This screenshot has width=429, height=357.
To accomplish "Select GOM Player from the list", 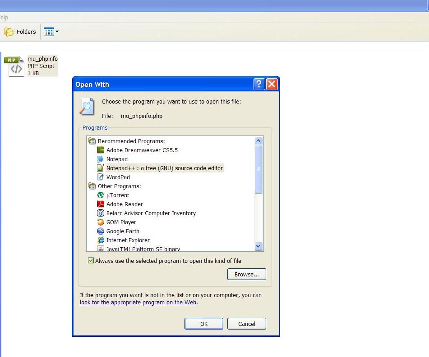I will point(120,222).
